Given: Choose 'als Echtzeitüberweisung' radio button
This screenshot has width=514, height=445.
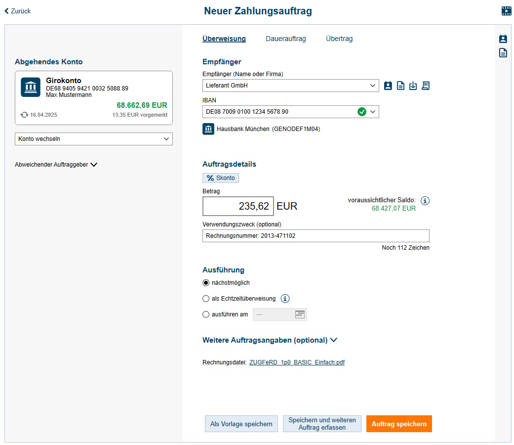Looking at the screenshot, I should coord(206,299).
